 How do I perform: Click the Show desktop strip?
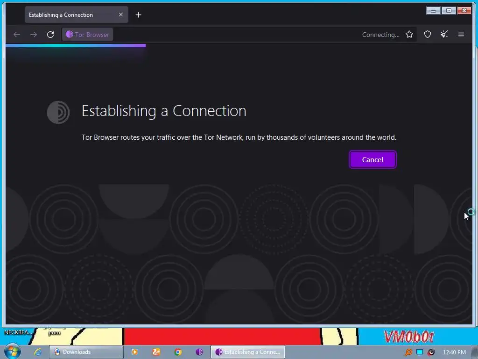coord(475,352)
